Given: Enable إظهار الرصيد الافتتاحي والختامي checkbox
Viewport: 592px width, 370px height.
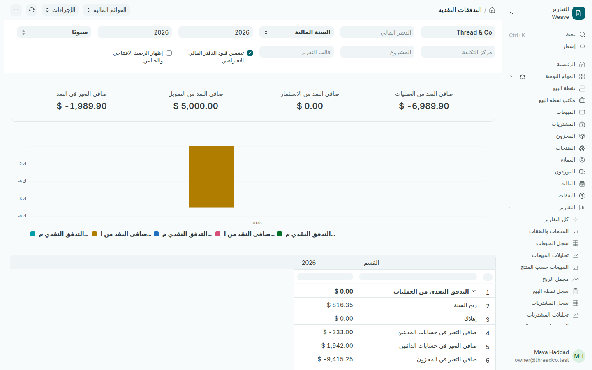Looking at the screenshot, I should click(169, 53).
